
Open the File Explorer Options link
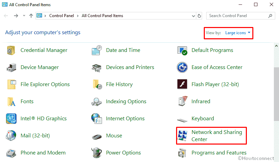(45, 84)
